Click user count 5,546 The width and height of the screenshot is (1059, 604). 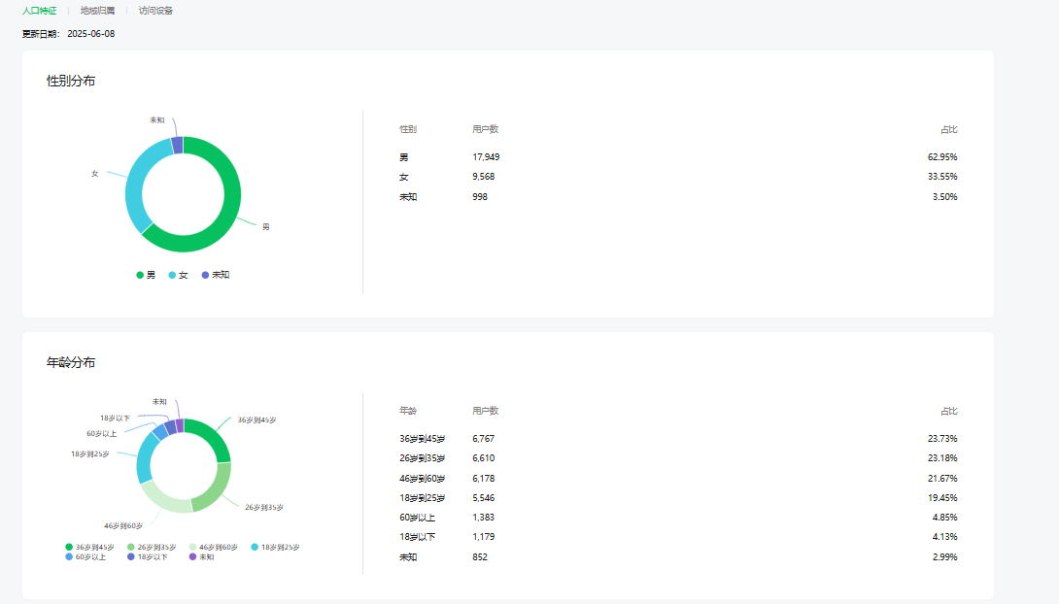pos(484,498)
